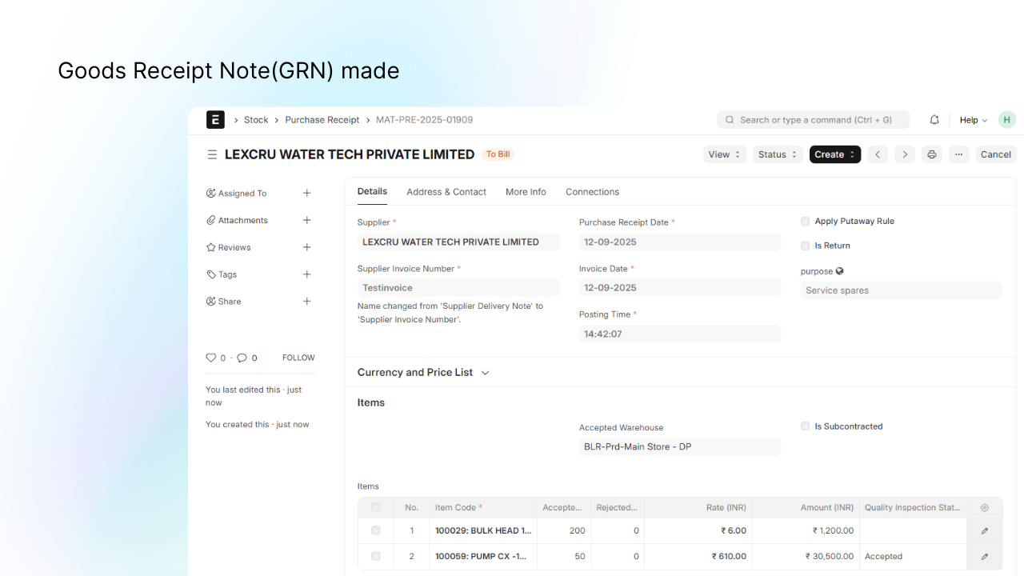Go to next document arrow
Image resolution: width=1024 pixels, height=576 pixels.
905,154
